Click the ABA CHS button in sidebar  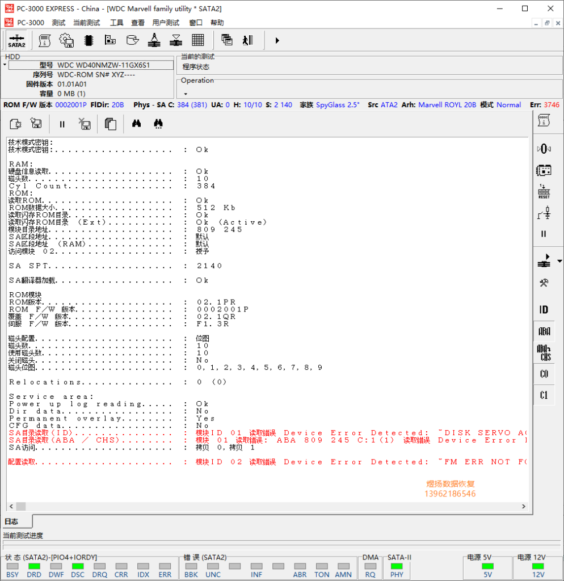544,352
